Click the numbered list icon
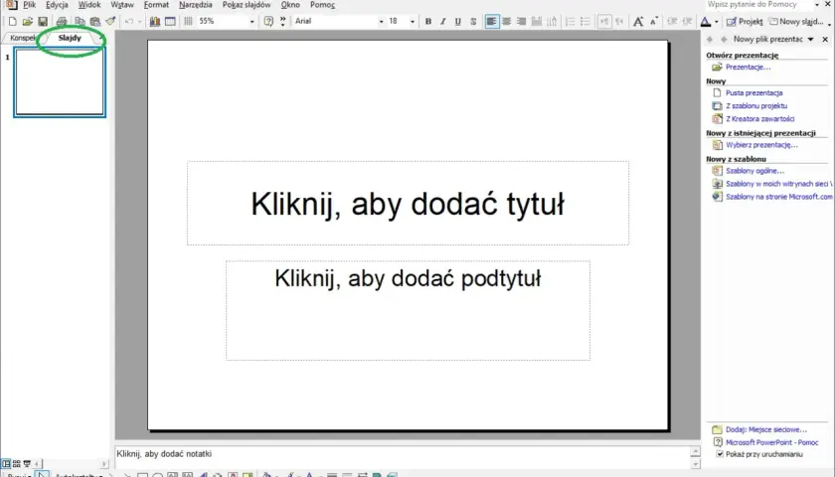Image resolution: width=835 pixels, height=477 pixels. [570, 22]
